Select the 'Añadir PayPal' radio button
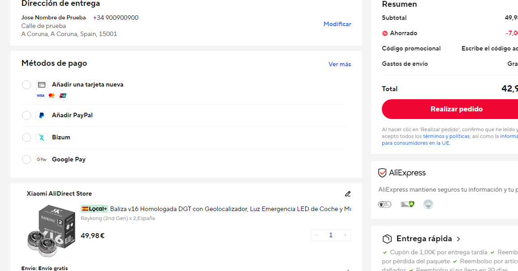 [27, 115]
